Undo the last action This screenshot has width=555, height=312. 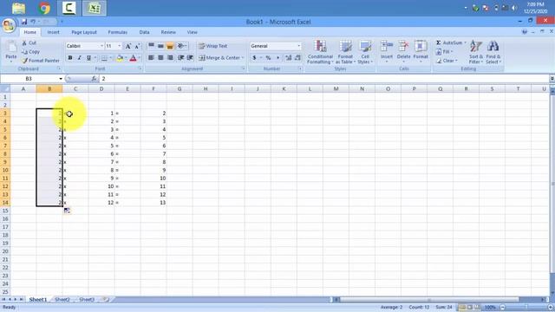[33, 22]
